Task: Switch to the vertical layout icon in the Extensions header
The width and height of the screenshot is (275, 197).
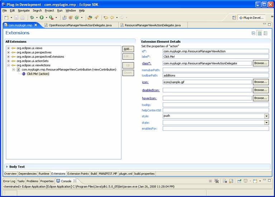Action: point(265,33)
